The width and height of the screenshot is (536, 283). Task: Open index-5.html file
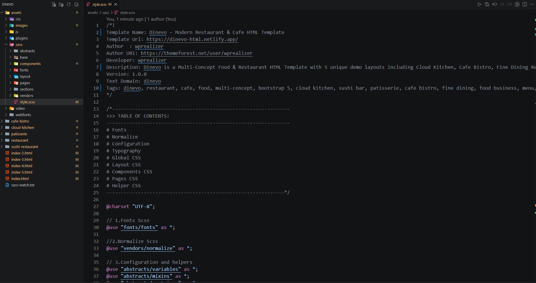[x=41, y=172]
